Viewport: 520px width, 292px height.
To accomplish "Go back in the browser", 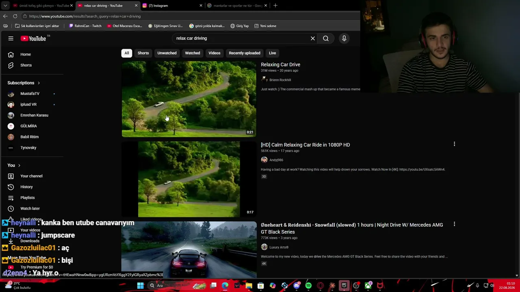I will pos(5,16).
